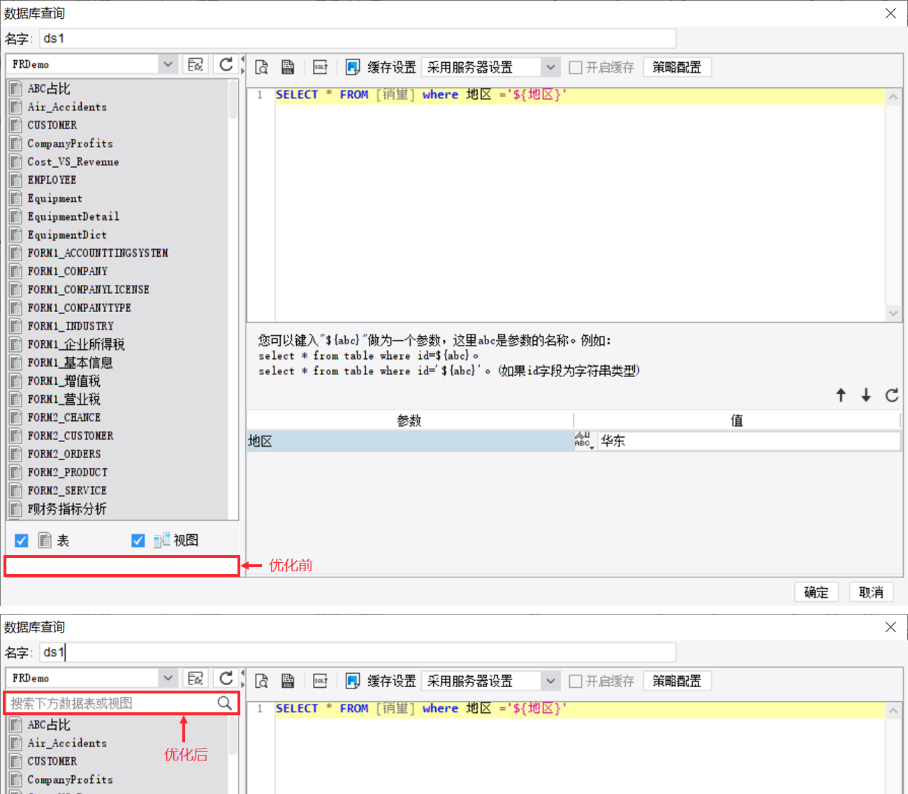908x794 pixels.
Task: Open the FRDemo connection dropdown in lower dialog
Action: [x=168, y=678]
